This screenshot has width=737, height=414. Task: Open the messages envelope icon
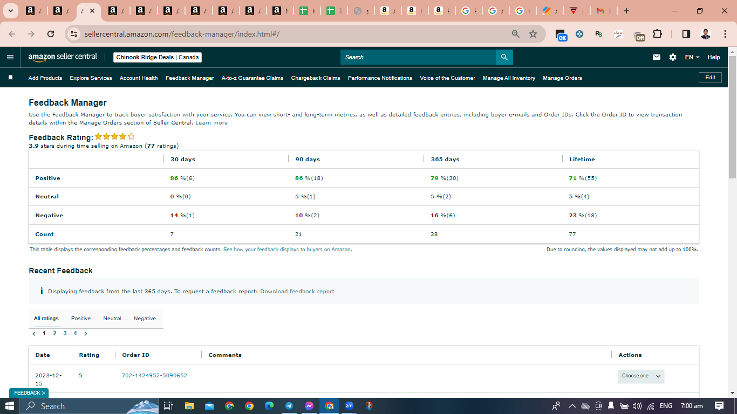(657, 57)
